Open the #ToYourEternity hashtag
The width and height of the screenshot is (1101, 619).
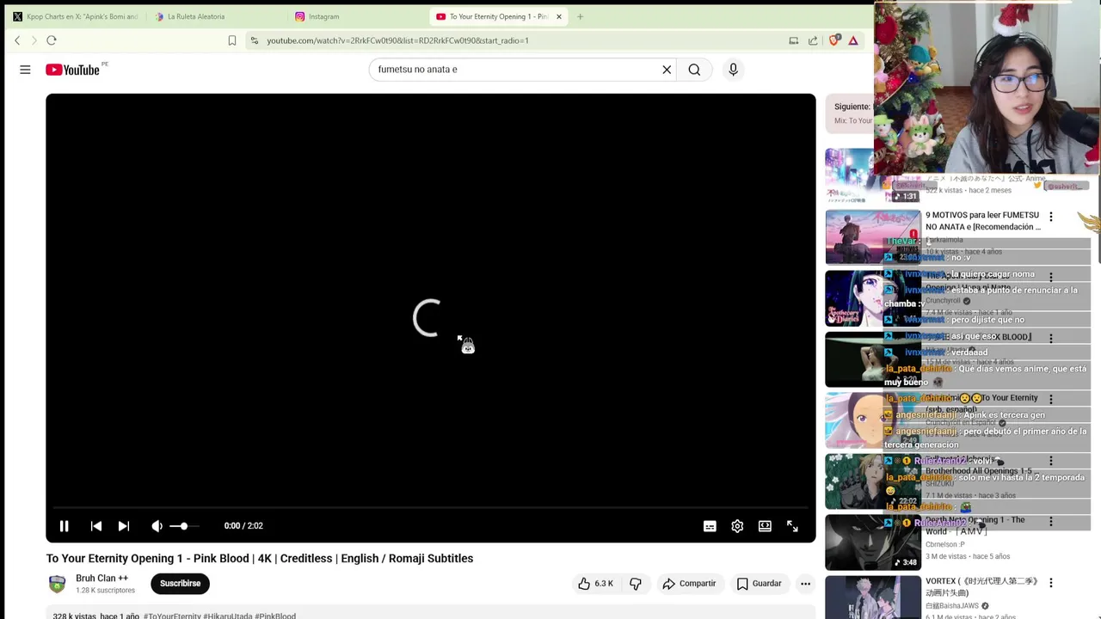coord(172,616)
